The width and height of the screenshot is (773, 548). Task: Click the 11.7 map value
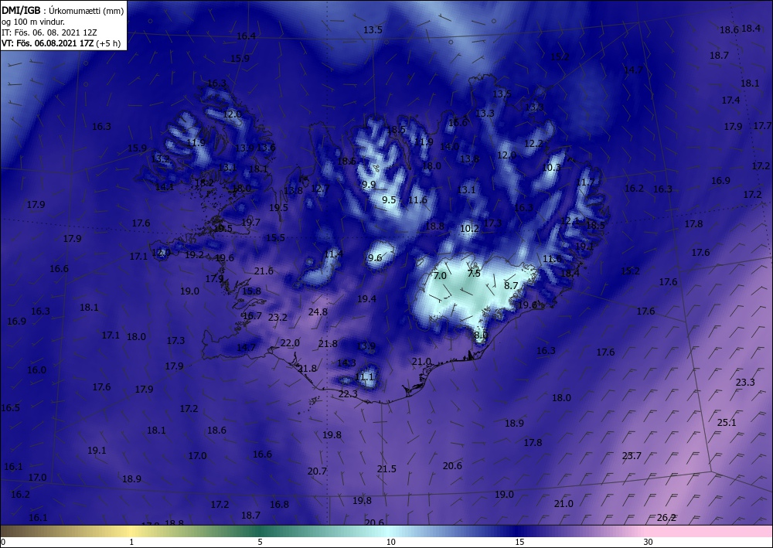pos(585,182)
